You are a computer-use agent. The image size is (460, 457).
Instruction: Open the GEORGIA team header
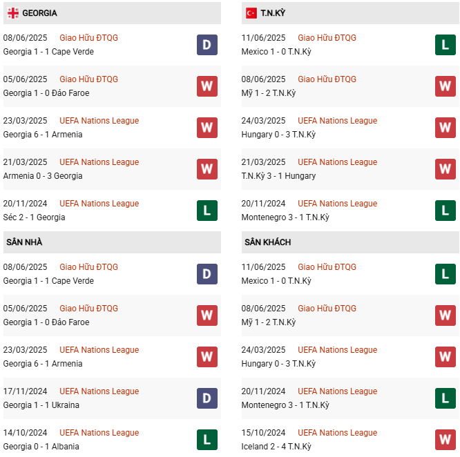click(x=39, y=13)
